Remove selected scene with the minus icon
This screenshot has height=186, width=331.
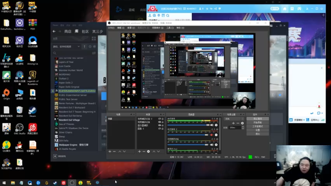(x=114, y=151)
